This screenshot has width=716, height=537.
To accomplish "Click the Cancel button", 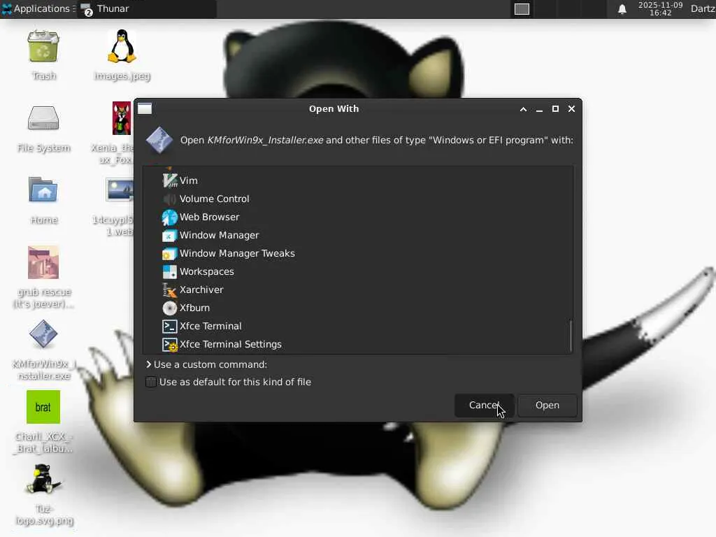I will click(484, 406).
